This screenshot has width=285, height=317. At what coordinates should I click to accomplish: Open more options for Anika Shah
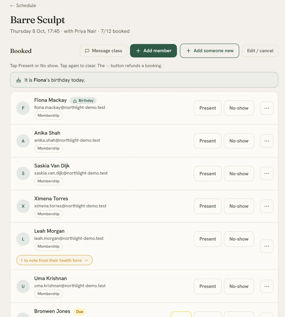(x=267, y=141)
